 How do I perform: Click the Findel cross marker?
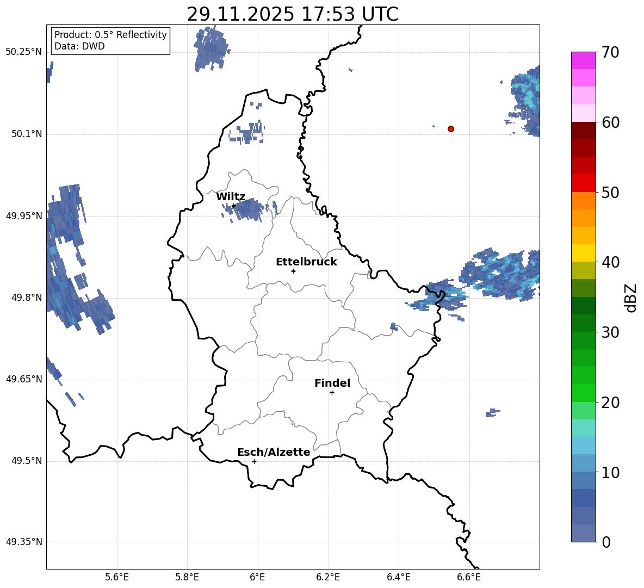332,393
